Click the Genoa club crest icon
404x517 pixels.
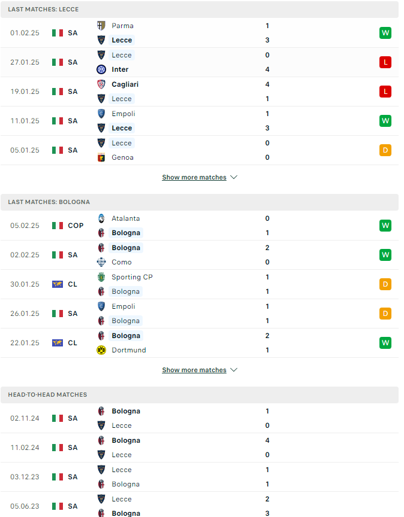101,157
